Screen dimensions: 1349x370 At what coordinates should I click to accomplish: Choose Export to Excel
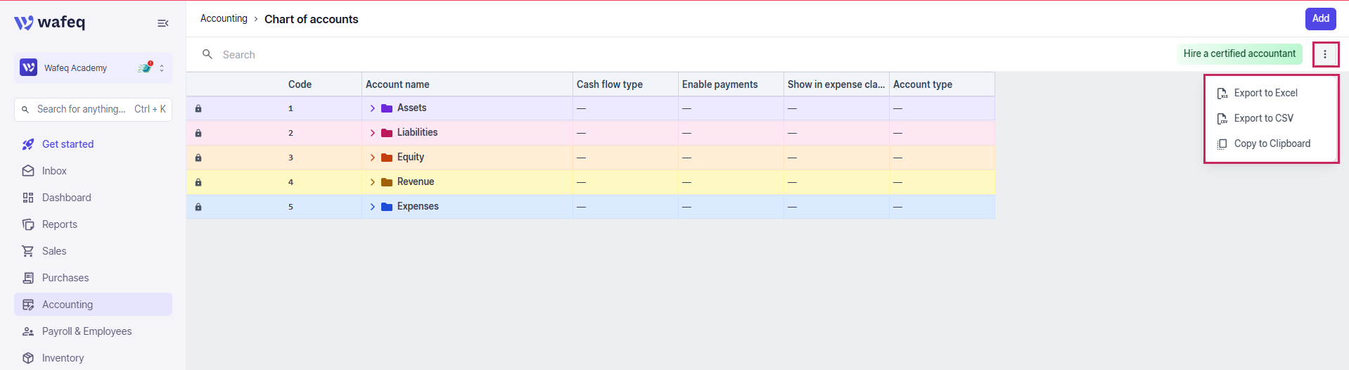1271,93
